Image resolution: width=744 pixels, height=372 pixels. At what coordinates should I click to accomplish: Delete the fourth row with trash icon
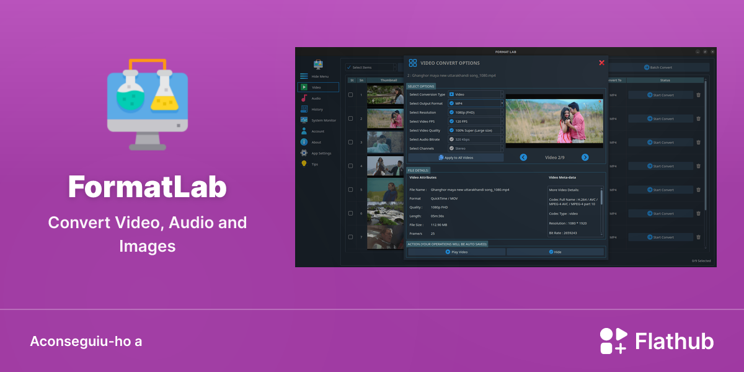click(699, 166)
